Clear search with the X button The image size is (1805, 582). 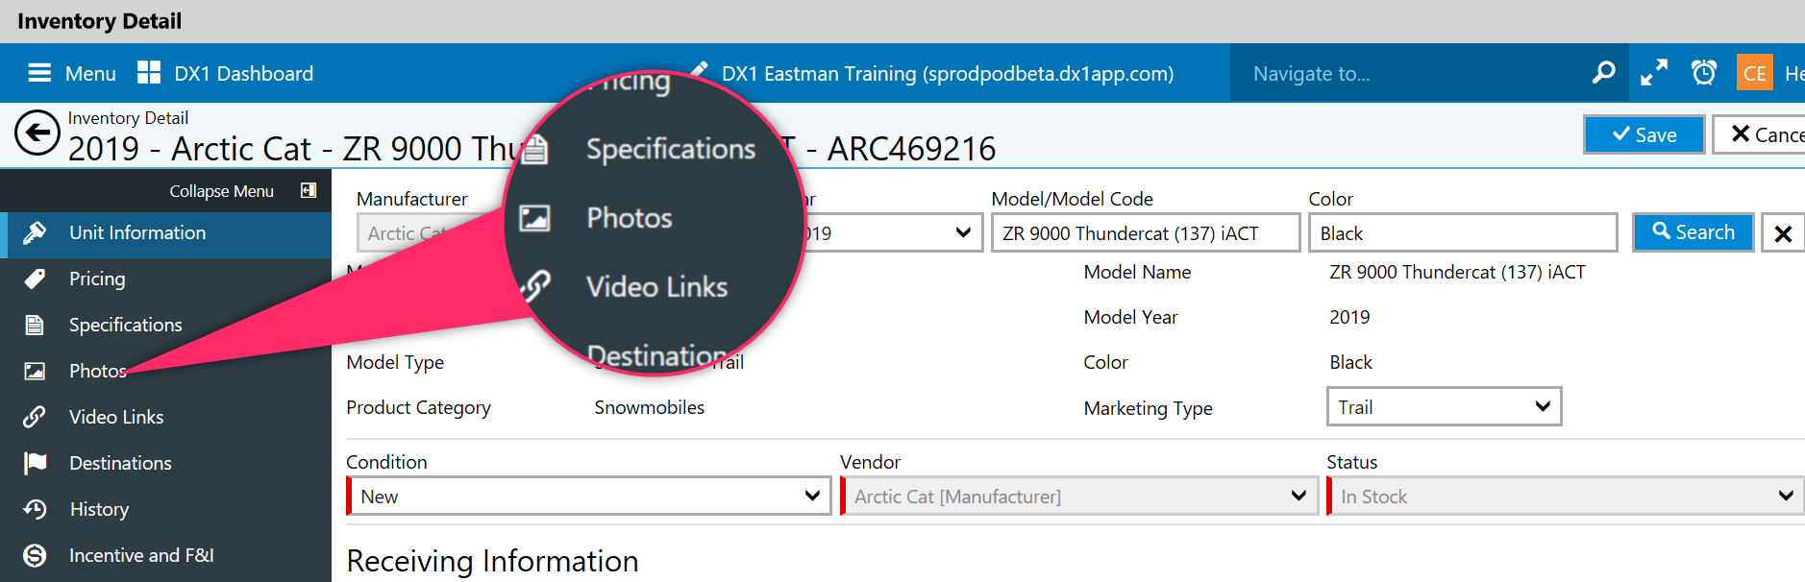(1783, 233)
